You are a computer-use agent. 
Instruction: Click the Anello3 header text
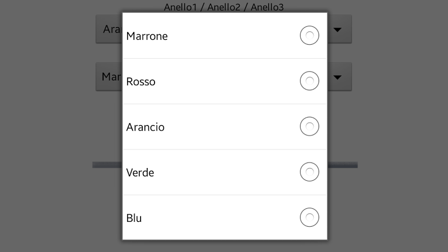[267, 7]
